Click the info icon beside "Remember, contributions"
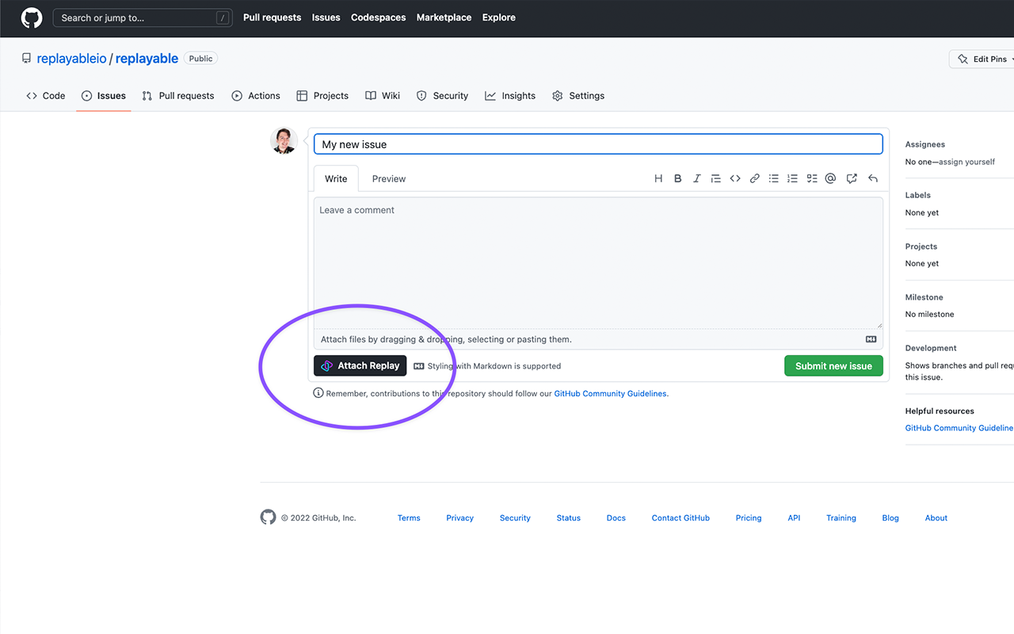1014x634 pixels. [x=318, y=393]
